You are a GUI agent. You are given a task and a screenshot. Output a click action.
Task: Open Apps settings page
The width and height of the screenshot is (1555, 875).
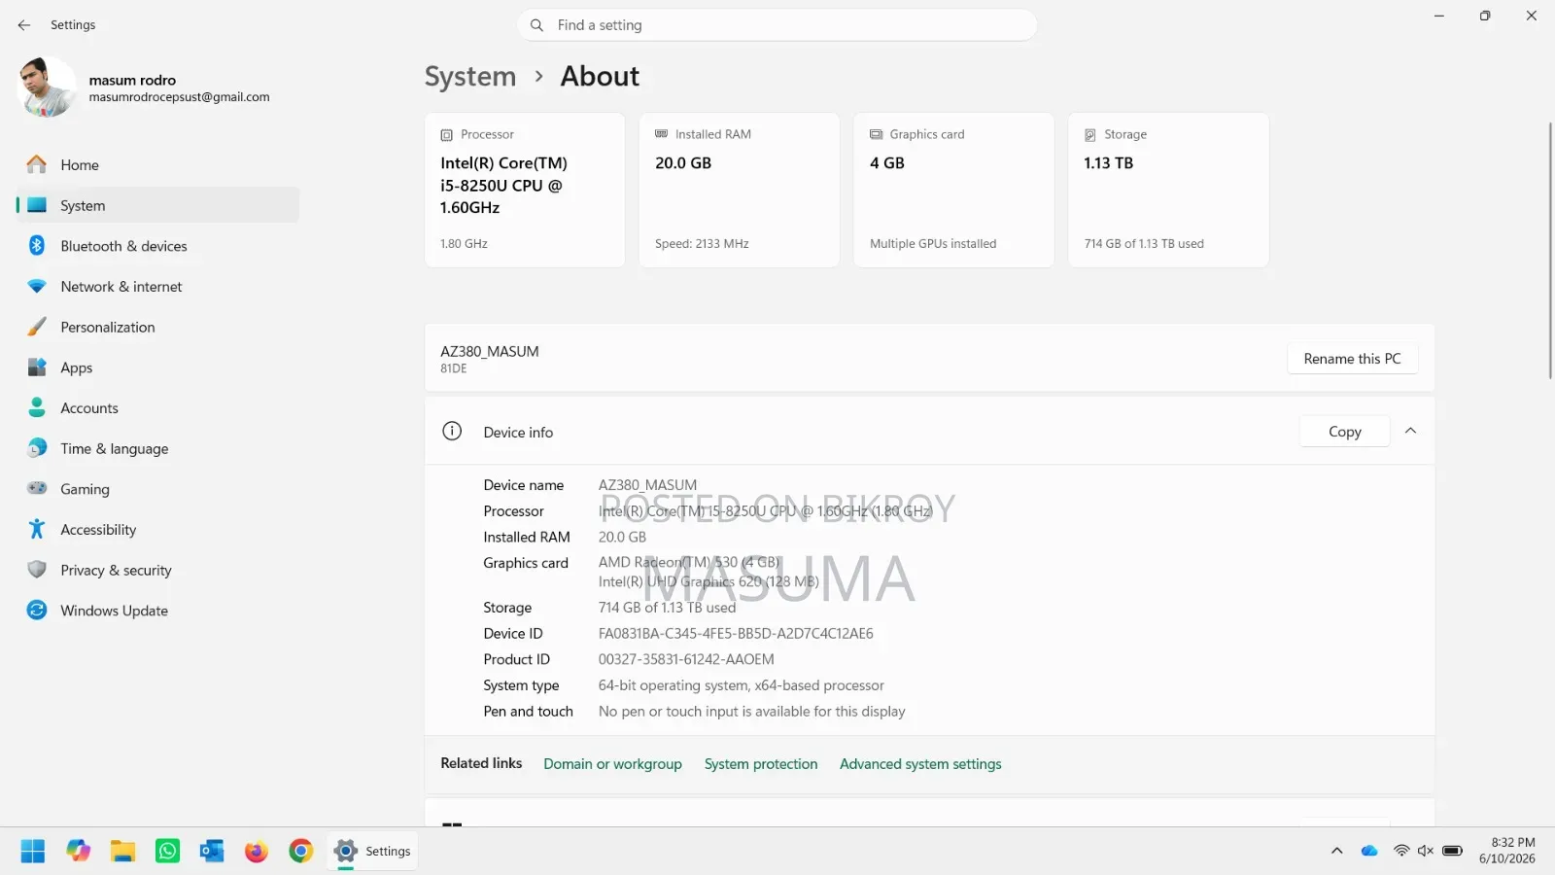(x=157, y=367)
